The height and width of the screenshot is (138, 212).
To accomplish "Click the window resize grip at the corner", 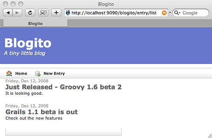I will pos(210,136).
